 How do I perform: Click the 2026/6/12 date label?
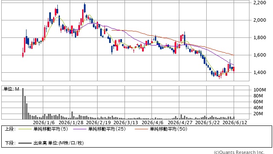(x=235, y=123)
